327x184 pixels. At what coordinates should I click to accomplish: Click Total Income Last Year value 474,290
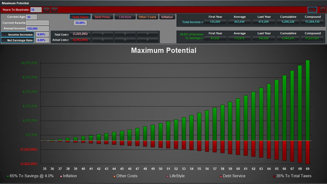pyautogui.click(x=264, y=22)
